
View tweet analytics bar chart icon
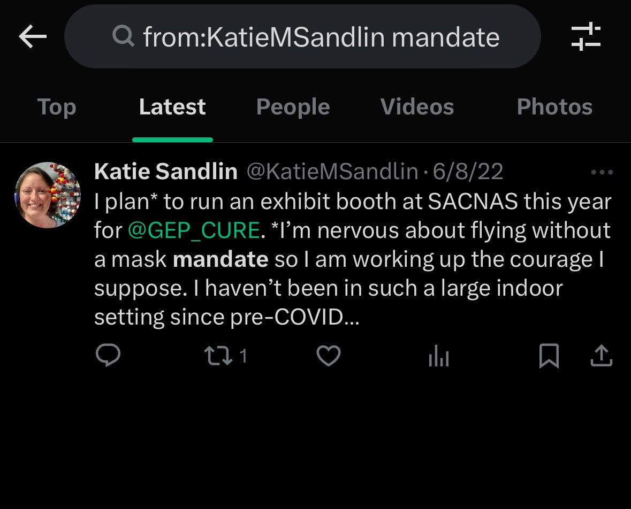click(x=438, y=357)
